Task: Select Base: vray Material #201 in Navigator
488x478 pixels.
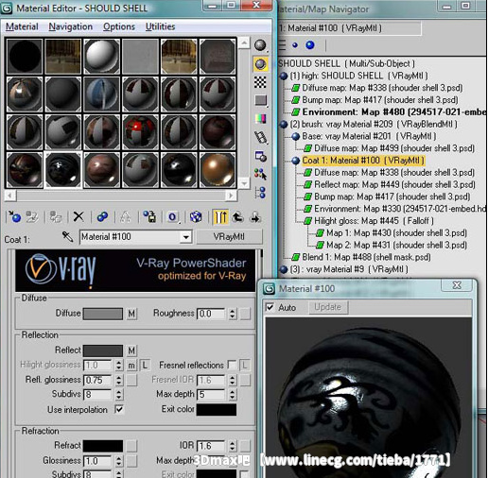Action: coord(369,136)
